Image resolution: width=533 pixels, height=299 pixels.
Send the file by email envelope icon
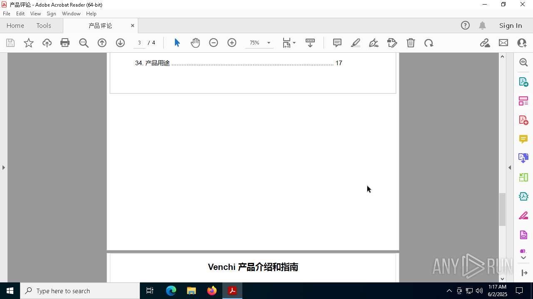click(503, 43)
